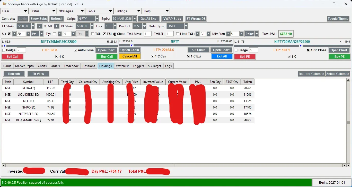352x187 pixels.
Task: Decrease the Mkt Prot value with down arrow
Action: (x=228, y=34)
